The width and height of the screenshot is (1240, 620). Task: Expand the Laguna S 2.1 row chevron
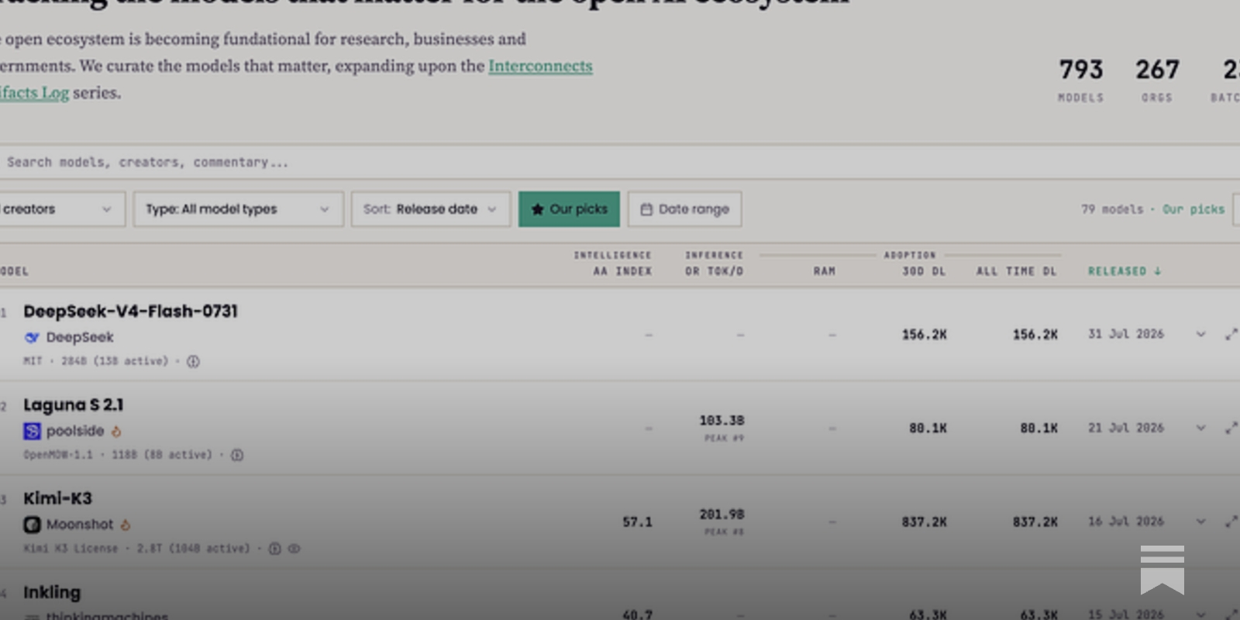(x=1200, y=428)
